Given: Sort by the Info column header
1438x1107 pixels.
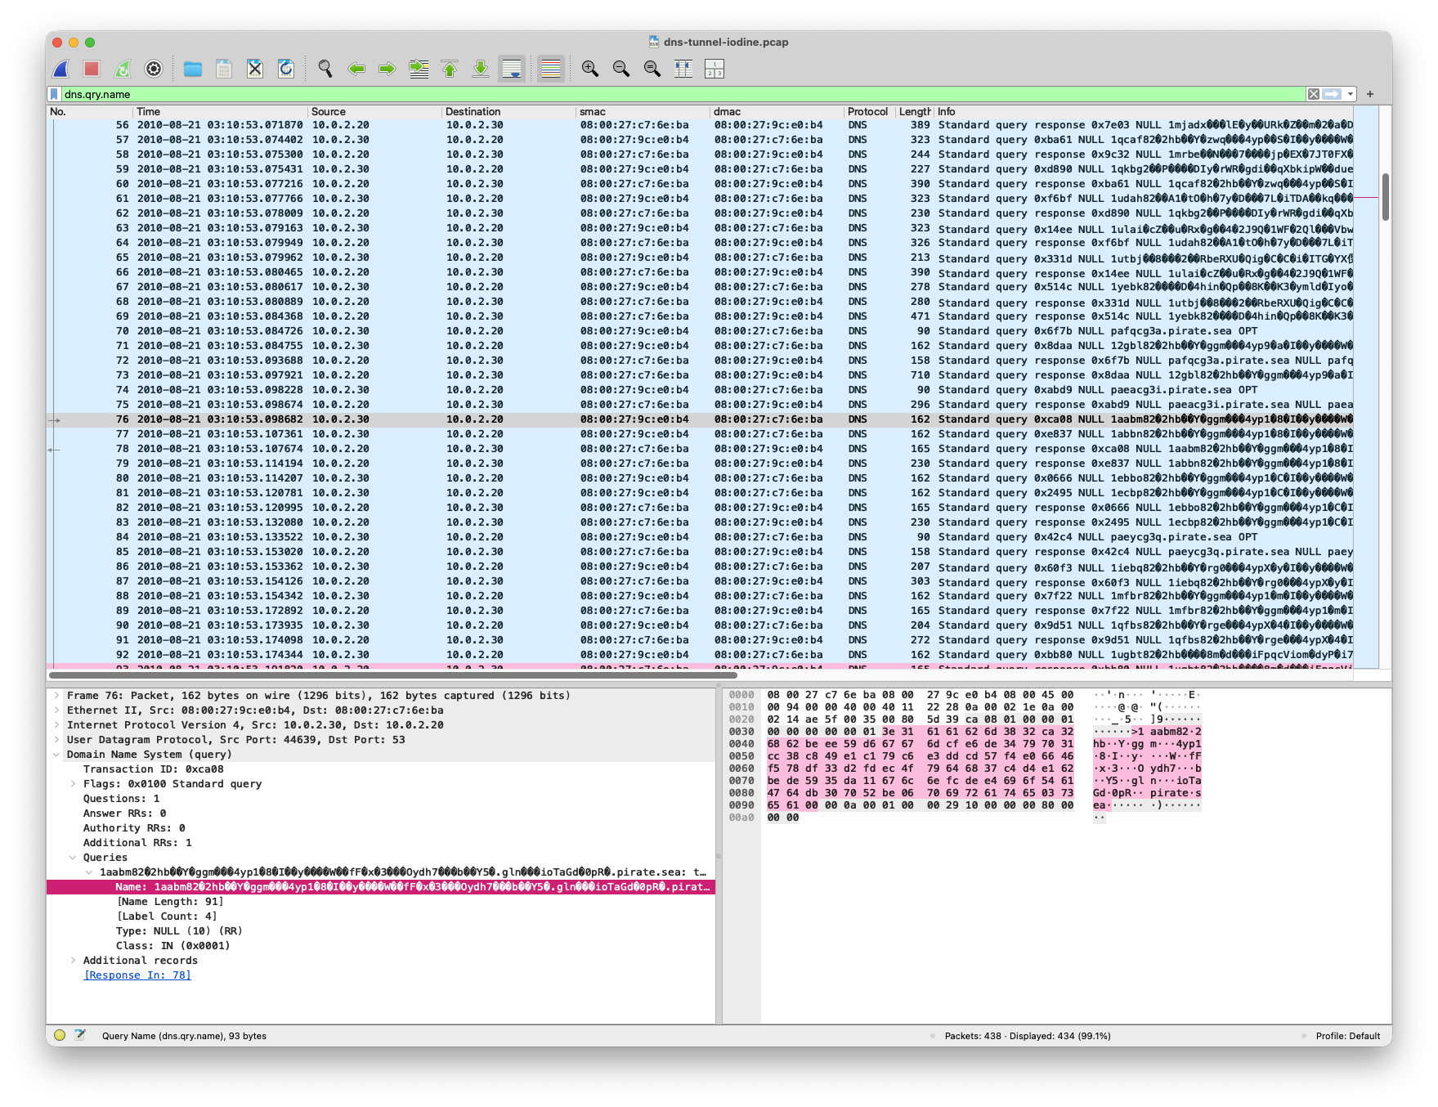Looking at the screenshot, I should point(1145,112).
